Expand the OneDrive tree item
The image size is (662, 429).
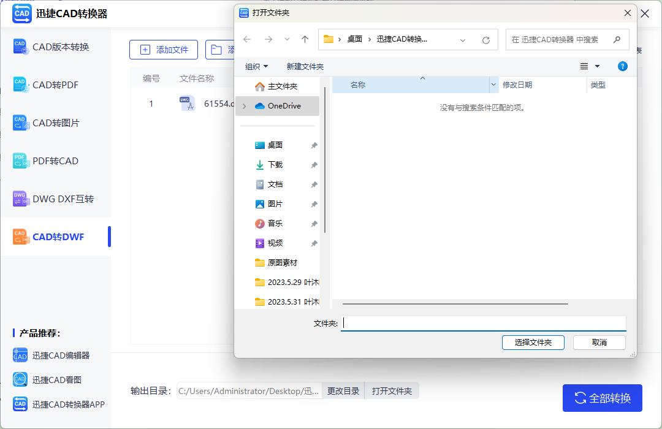coord(244,105)
